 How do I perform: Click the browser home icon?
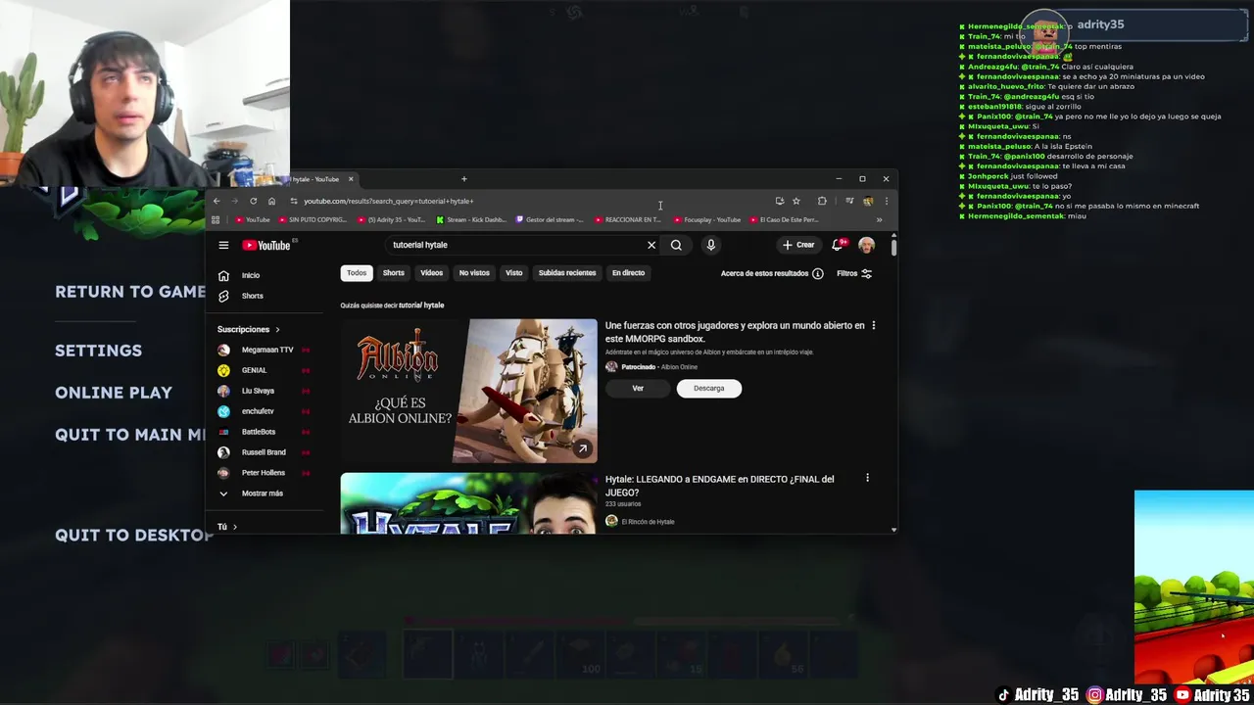tap(271, 201)
